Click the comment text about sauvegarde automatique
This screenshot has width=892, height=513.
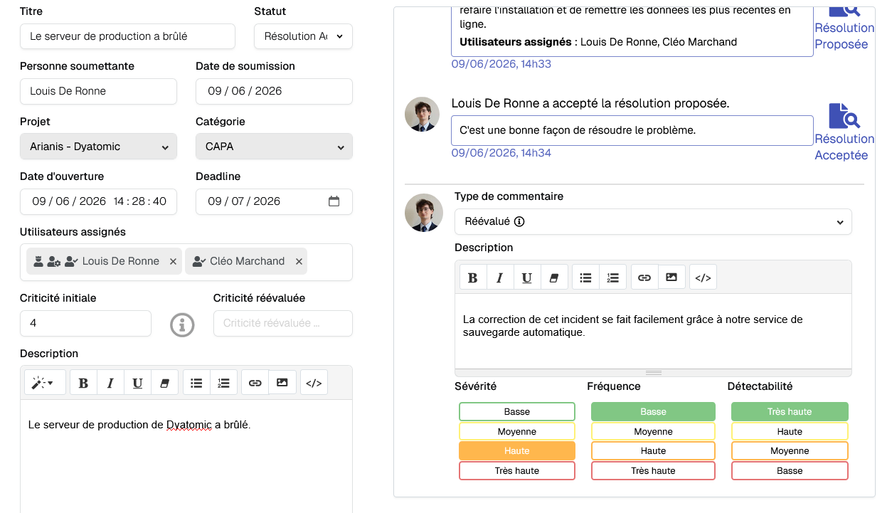coord(632,326)
